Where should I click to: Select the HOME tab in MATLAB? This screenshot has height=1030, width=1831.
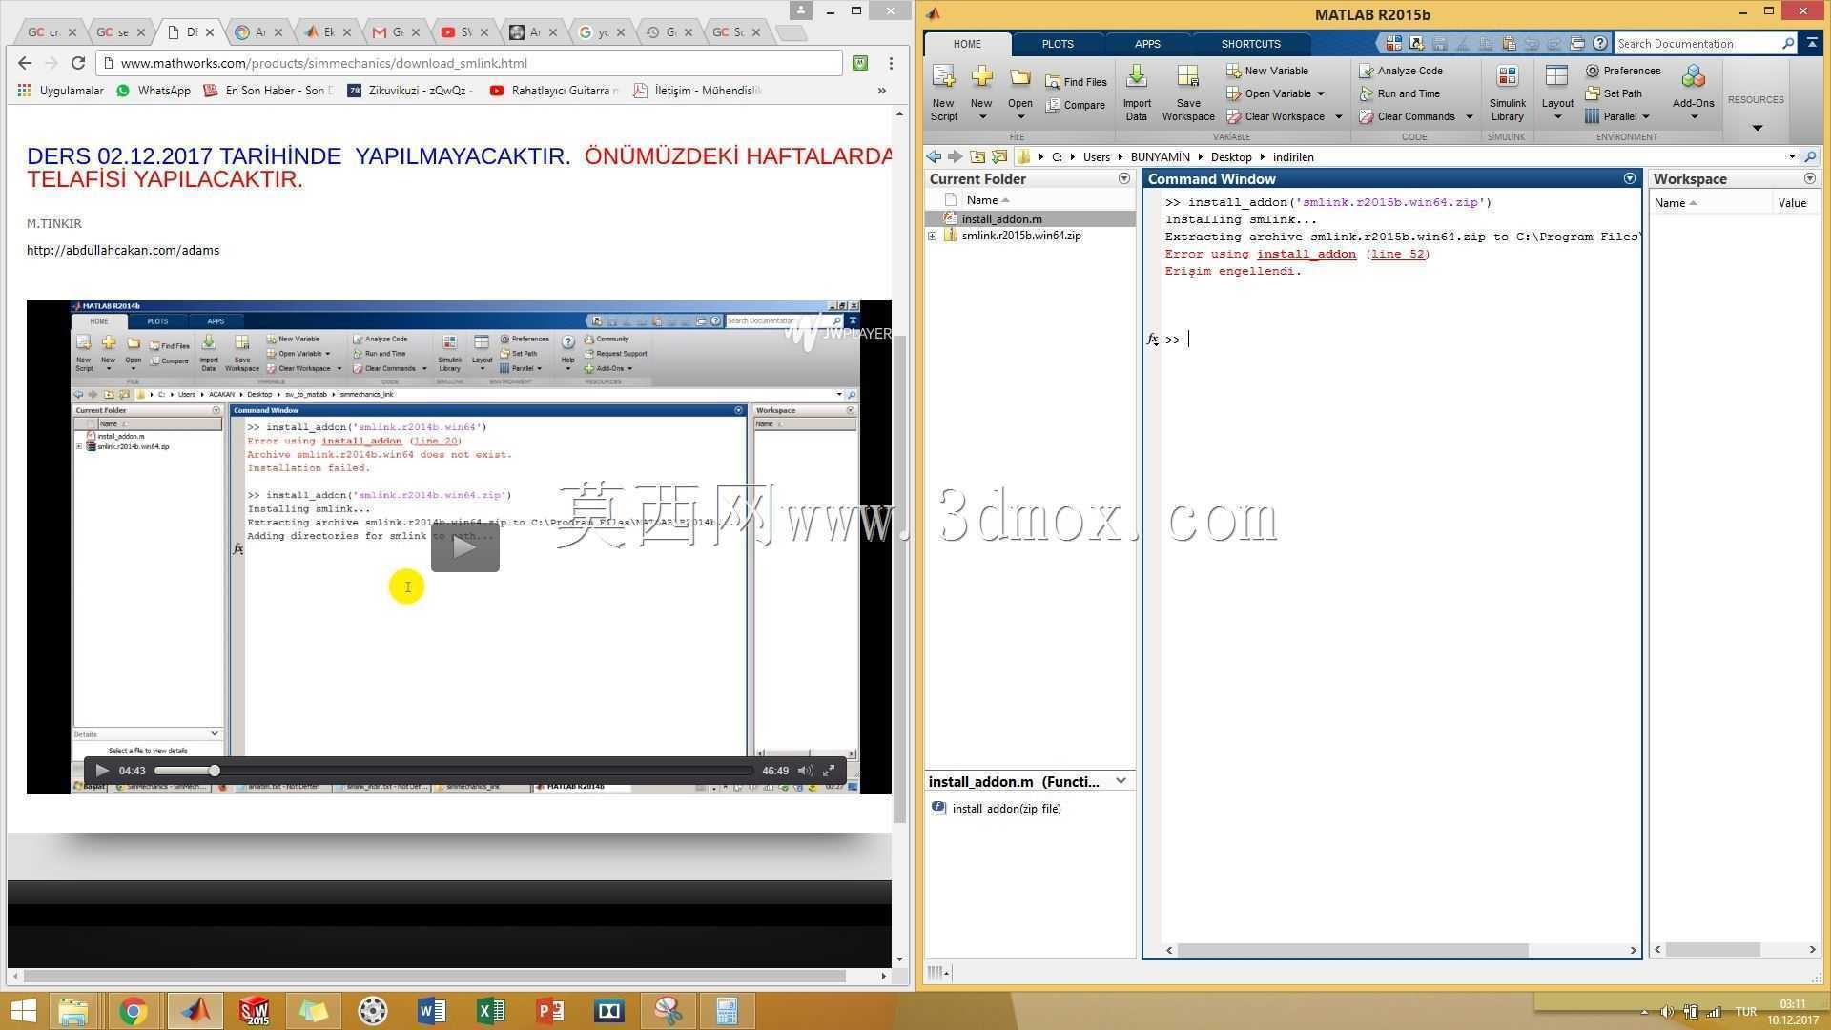[x=967, y=44]
